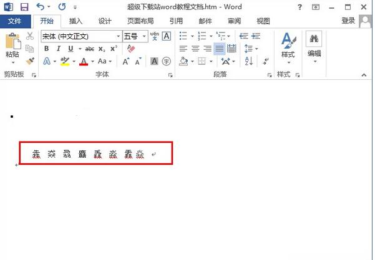This screenshot has width=375, height=260.
Task: Open the 五号 font size dropdown
Action: [x=144, y=37]
